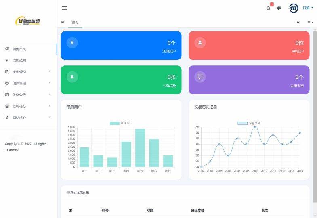
Task: Open the theme color palette icon
Action: tap(279, 8)
